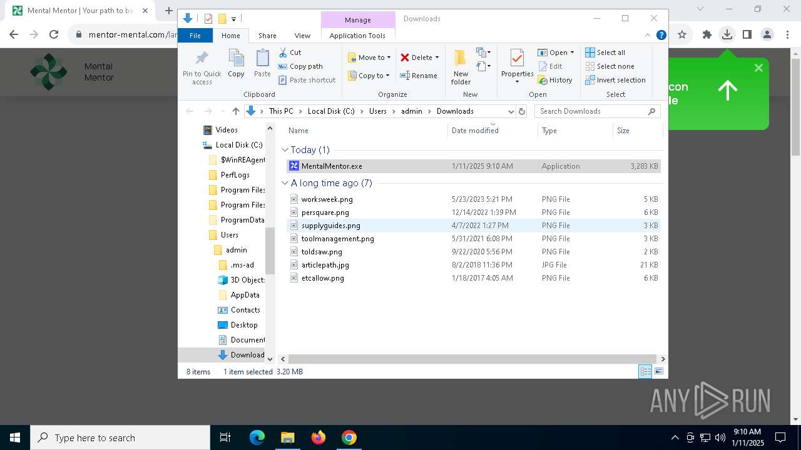
Task: Collapse the A long time ago group
Action: 285,183
